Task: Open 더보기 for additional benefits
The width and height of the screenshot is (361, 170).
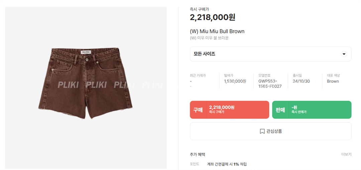Action: [x=346, y=154]
